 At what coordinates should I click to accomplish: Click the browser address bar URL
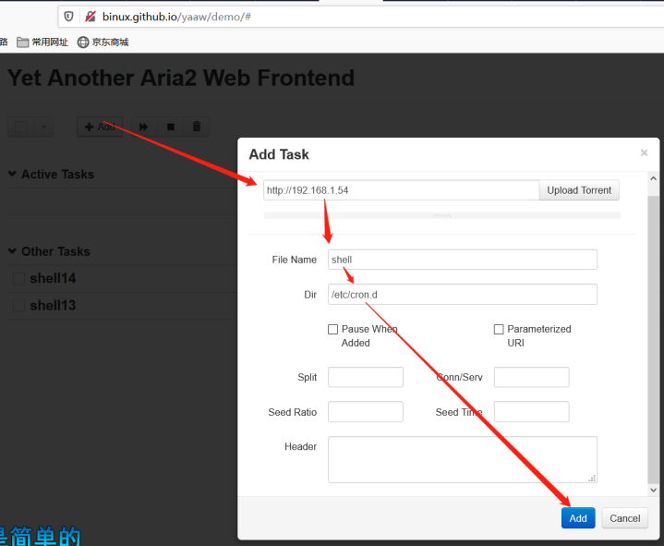(176, 17)
